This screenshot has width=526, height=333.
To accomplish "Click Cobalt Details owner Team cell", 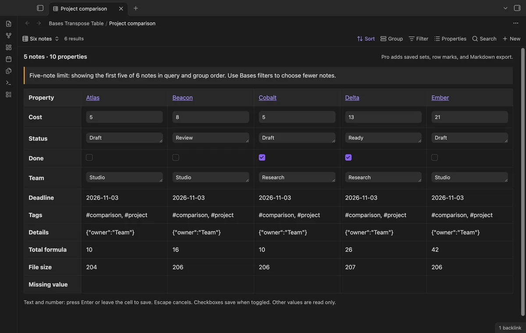I will tap(283, 232).
